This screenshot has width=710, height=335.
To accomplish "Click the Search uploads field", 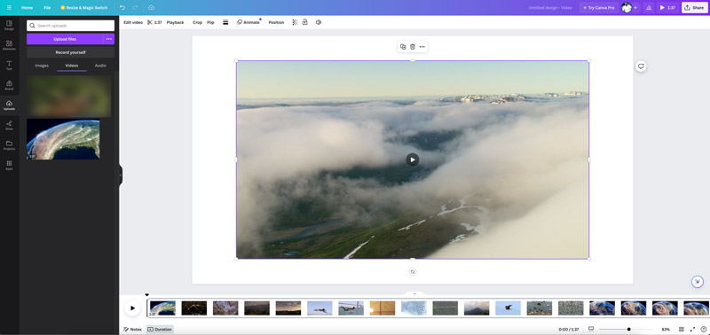I will click(71, 26).
